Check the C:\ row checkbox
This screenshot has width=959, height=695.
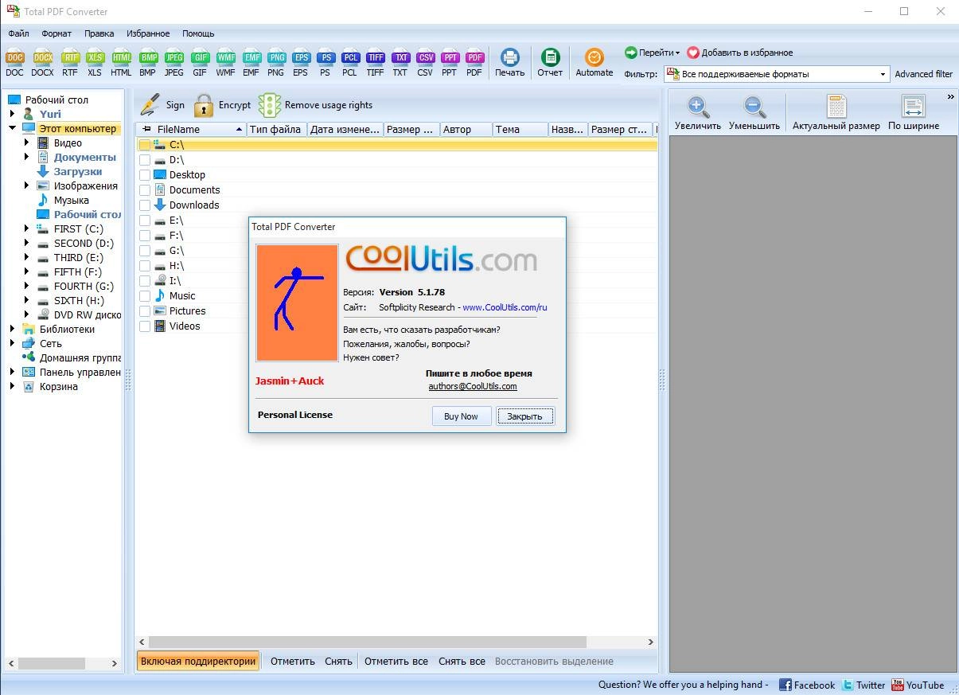[x=145, y=145]
